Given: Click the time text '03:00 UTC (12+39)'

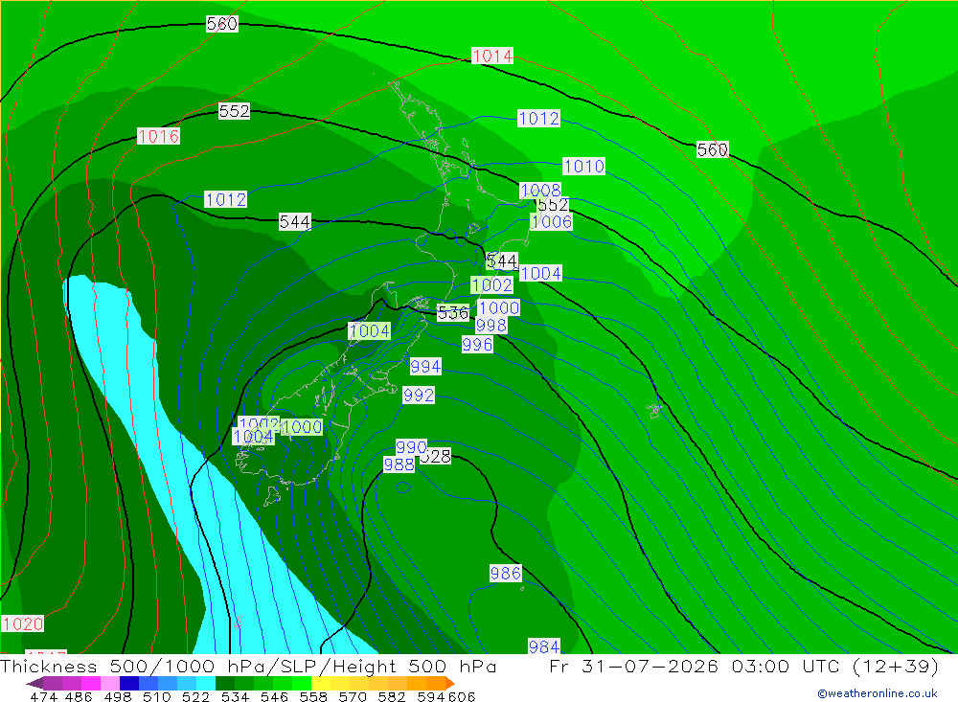Looking at the screenshot, I should pyautogui.click(x=834, y=667).
